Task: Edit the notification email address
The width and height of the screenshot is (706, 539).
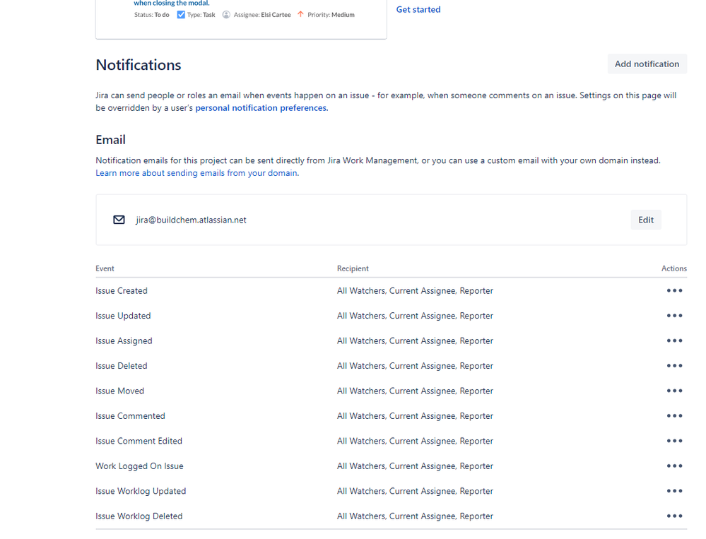Action: click(646, 220)
